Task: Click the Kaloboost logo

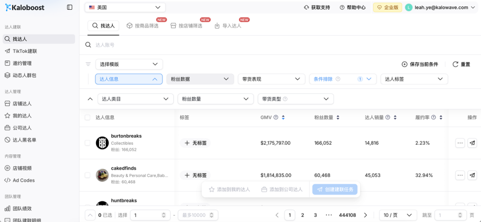Action: pyautogui.click(x=24, y=8)
